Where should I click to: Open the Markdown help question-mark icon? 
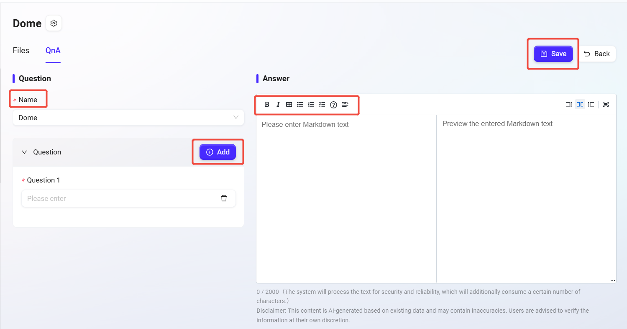(333, 105)
